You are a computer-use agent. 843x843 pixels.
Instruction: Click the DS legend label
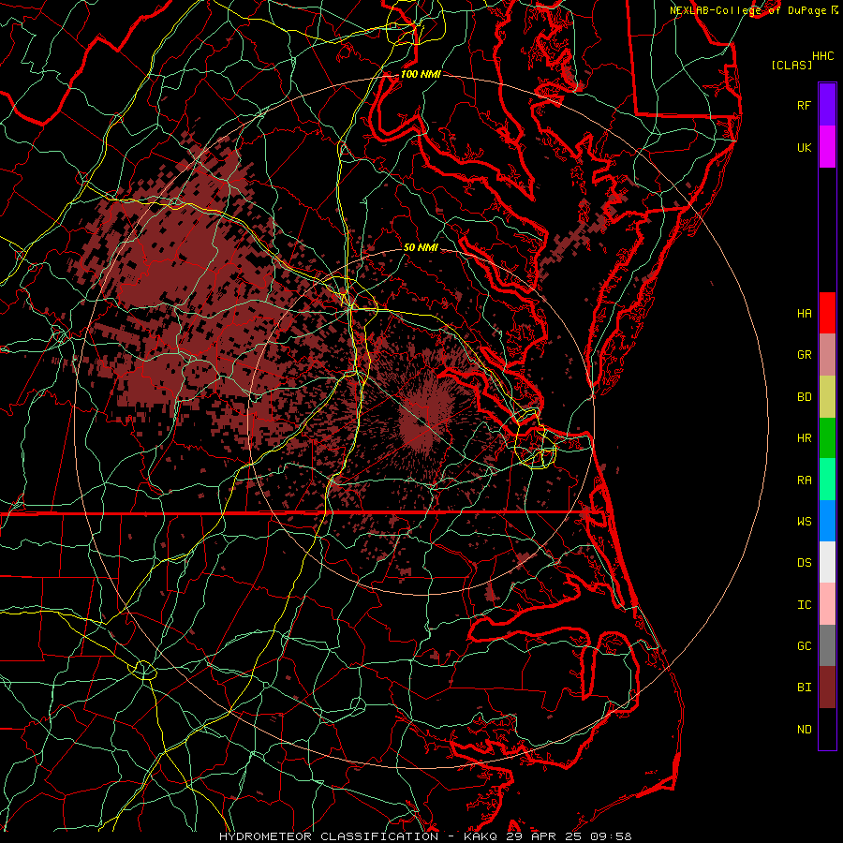pos(804,563)
